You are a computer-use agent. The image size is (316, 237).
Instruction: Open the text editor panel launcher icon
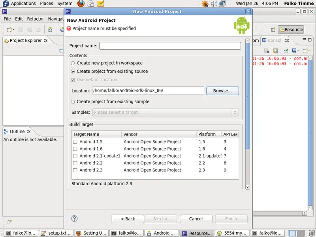click(x=101, y=4)
